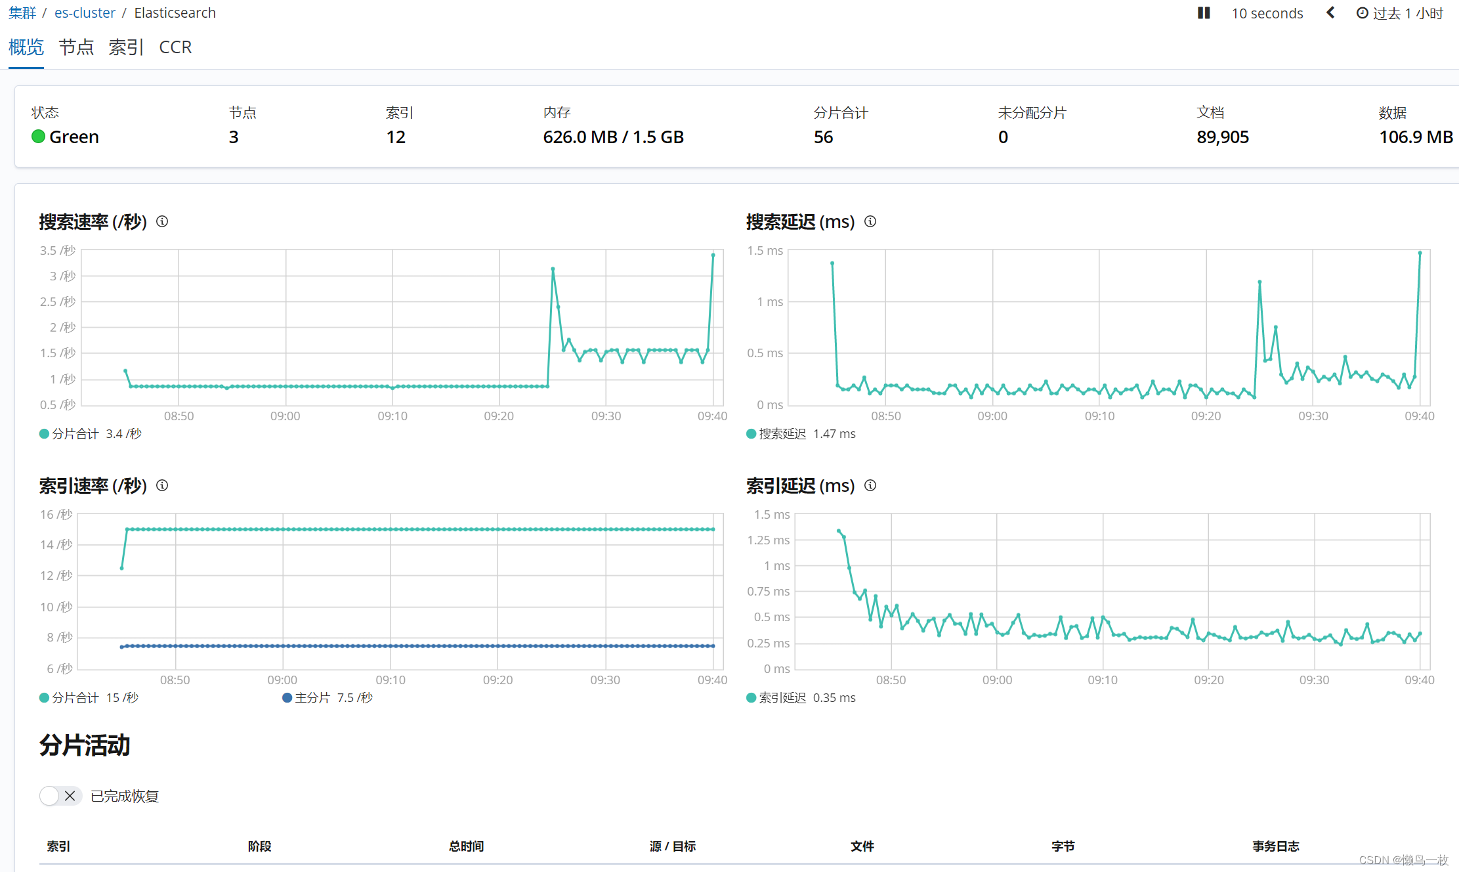Click teal 索引延迟 legend color dot
The width and height of the screenshot is (1459, 872).
pyautogui.click(x=751, y=698)
